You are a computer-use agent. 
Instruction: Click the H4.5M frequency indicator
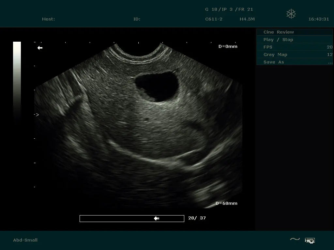click(x=247, y=19)
